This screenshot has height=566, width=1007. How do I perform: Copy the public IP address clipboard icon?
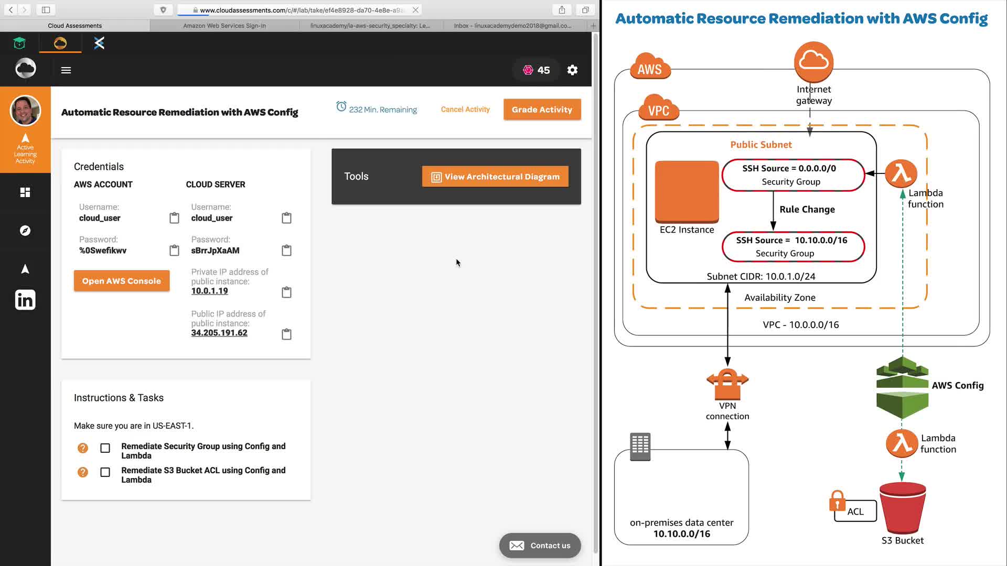pos(286,334)
